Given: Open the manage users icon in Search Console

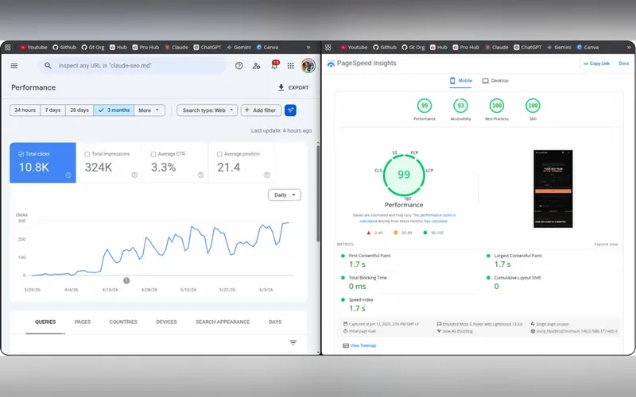Looking at the screenshot, I should point(256,66).
